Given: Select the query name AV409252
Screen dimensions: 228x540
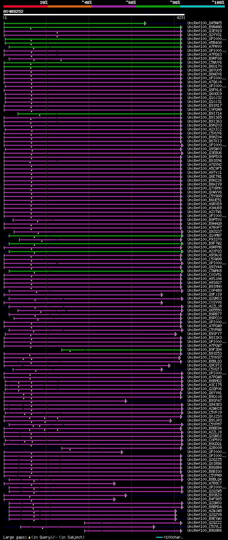Looking at the screenshot, I should click(x=14, y=11).
